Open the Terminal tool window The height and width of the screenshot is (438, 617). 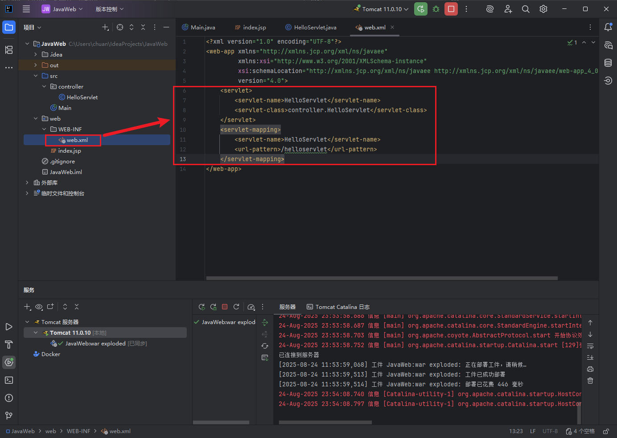click(9, 380)
